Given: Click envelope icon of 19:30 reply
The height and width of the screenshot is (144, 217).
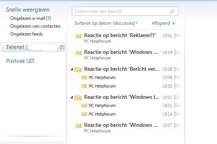Looking at the screenshot, I should pyautogui.click(x=84, y=86).
